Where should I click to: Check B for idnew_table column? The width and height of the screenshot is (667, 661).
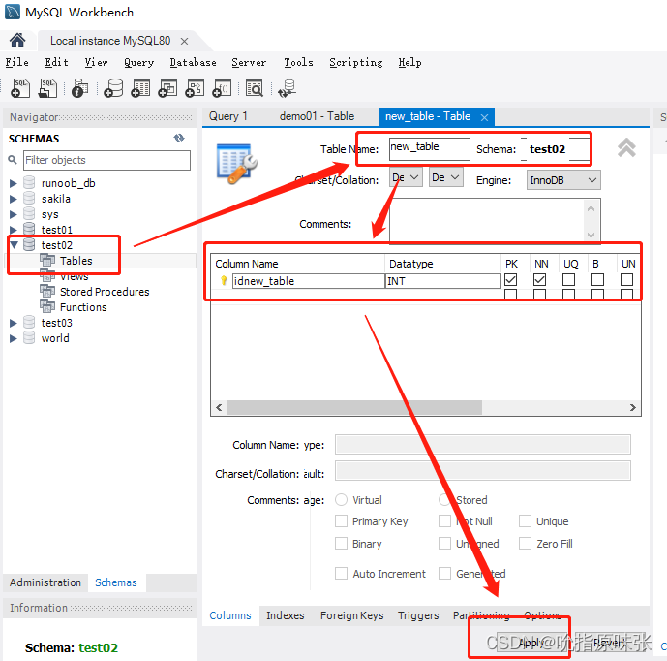click(597, 280)
